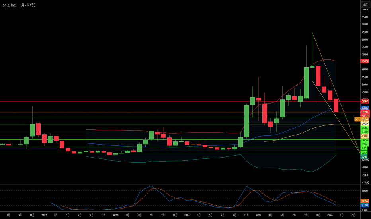
Task: Open the USD currency selector
Action: 364,4
